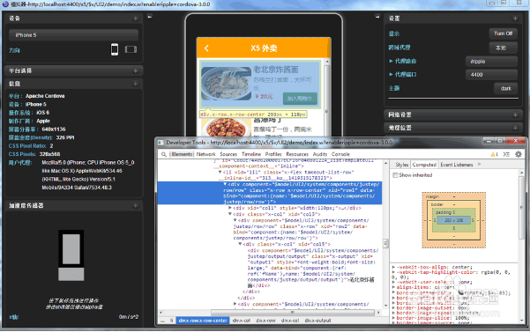Switch to the Computed sidebar tab

pyautogui.click(x=424, y=165)
